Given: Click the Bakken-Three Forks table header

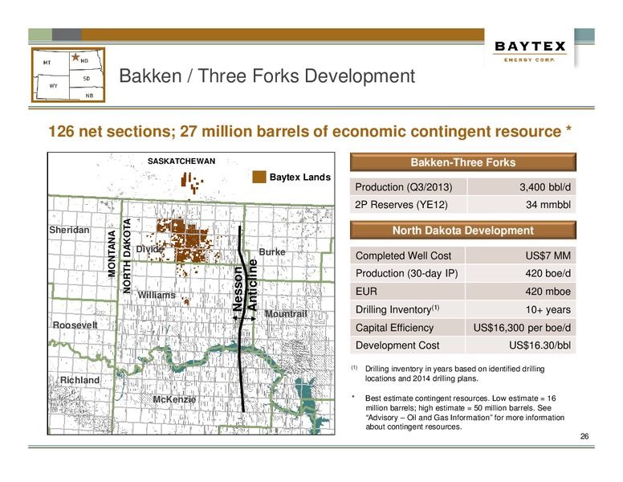Looking at the screenshot, I should click(x=463, y=162).
